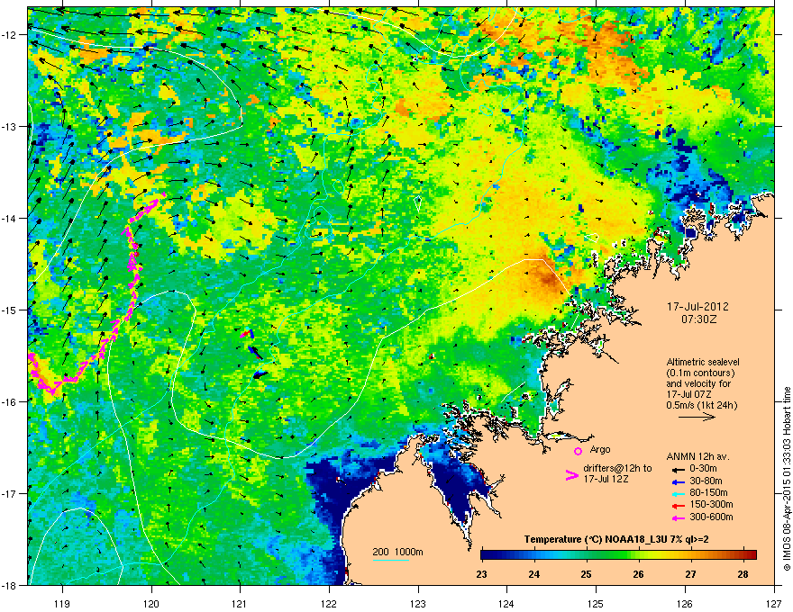Click the 23 value on colorbar
Image resolution: width=793 pixels, height=612 pixels.
481,574
